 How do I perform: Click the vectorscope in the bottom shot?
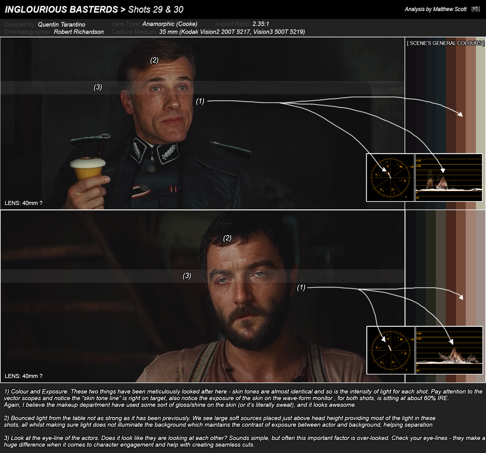[x=390, y=350]
